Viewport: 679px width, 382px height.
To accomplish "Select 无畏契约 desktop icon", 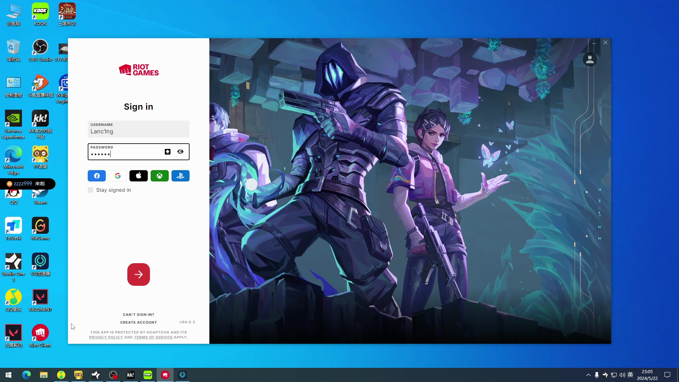I will [13, 336].
